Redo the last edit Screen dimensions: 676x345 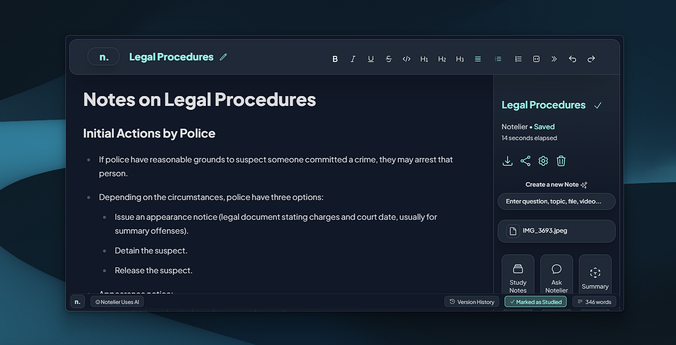[x=591, y=59]
